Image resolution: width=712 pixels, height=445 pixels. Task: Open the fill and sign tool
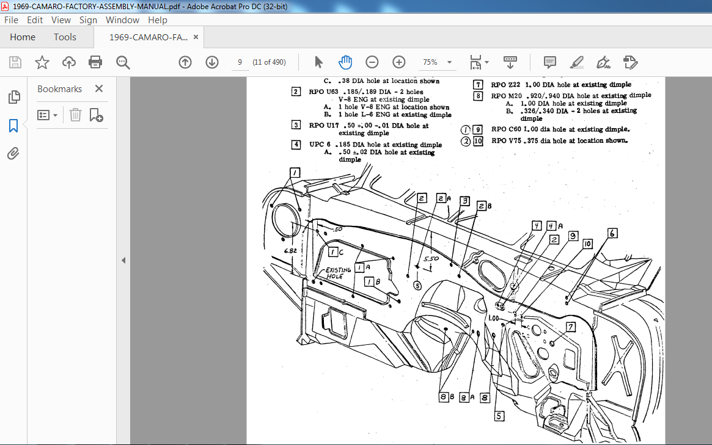[603, 62]
